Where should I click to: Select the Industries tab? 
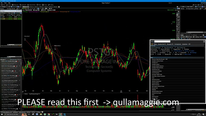pyautogui.click(x=184, y=44)
